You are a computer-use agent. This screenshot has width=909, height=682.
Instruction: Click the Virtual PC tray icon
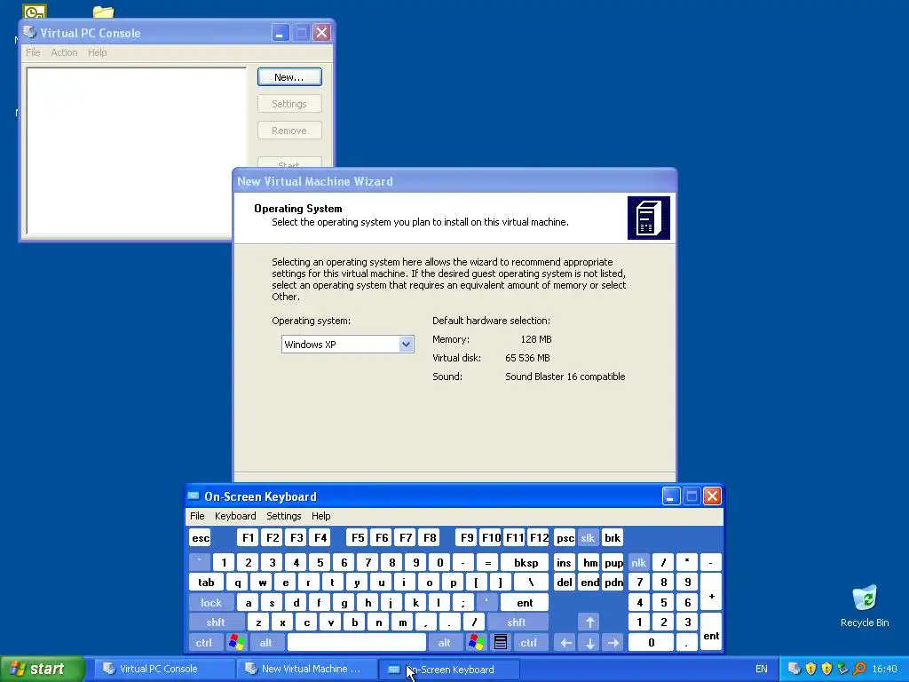794,669
